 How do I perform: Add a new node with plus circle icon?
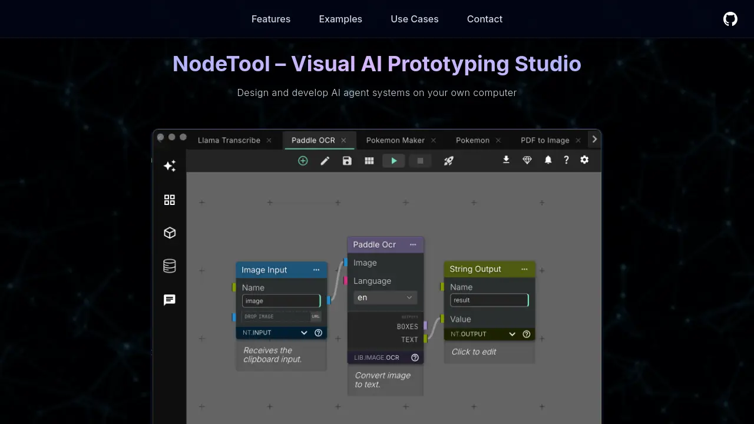(303, 161)
